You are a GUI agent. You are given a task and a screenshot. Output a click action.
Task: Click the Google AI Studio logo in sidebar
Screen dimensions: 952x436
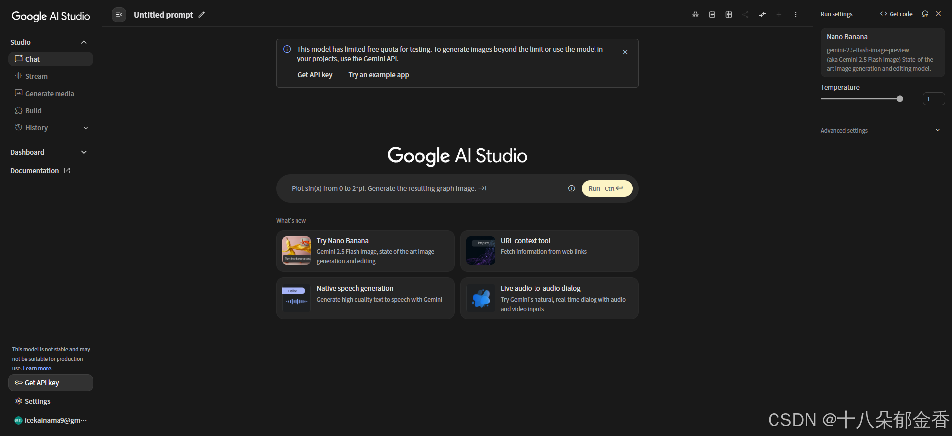(51, 16)
